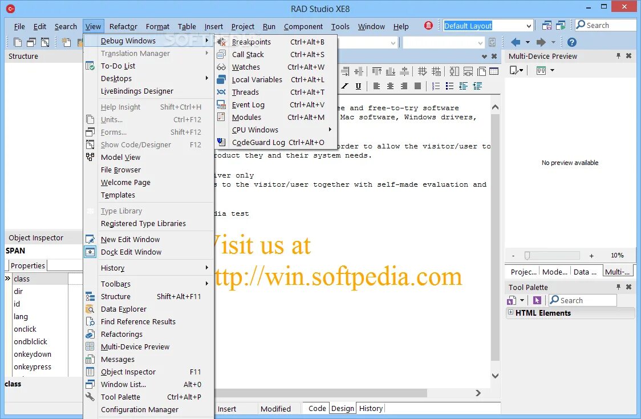This screenshot has width=641, height=419.
Task: Open the Refactor menu
Action: pos(123,27)
